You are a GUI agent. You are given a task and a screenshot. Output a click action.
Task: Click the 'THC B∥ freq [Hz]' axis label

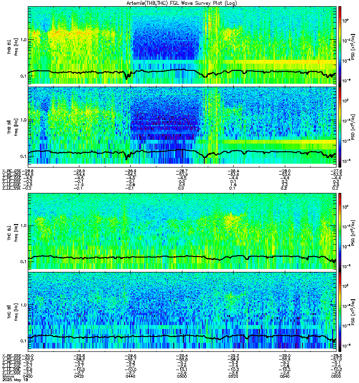click(x=12, y=312)
